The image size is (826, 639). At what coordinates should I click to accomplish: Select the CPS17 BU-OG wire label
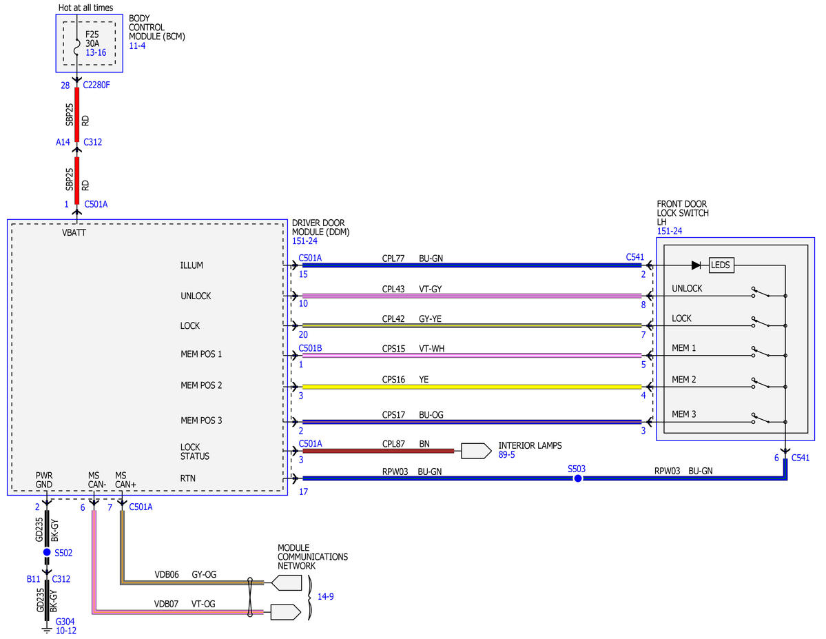[413, 415]
